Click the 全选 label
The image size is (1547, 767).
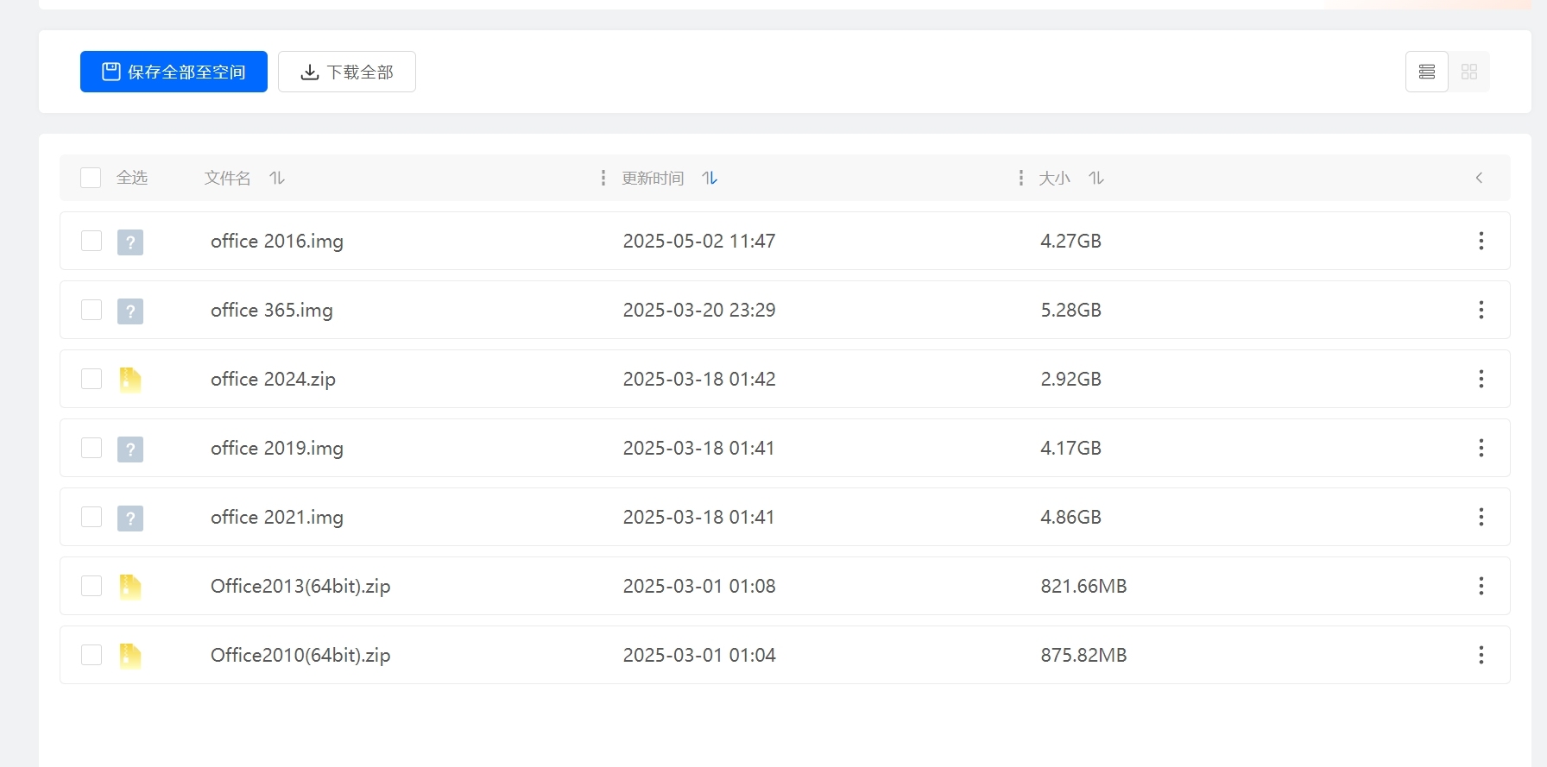(132, 178)
